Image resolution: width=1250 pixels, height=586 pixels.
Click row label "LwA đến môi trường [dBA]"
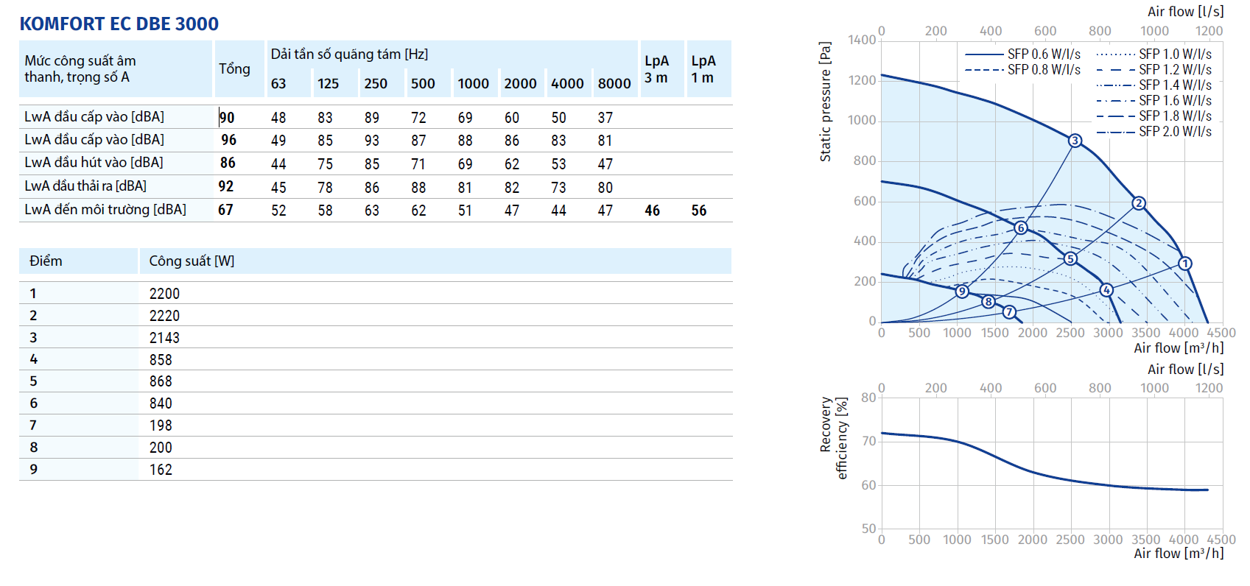click(x=105, y=210)
